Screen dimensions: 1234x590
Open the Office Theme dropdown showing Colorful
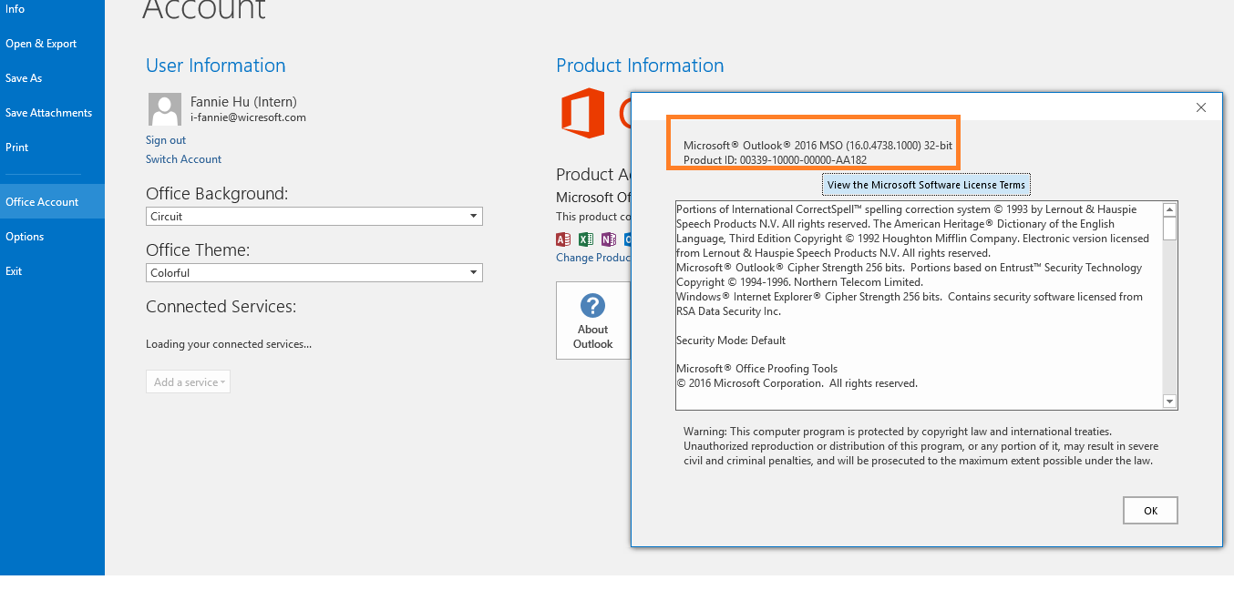pos(314,273)
